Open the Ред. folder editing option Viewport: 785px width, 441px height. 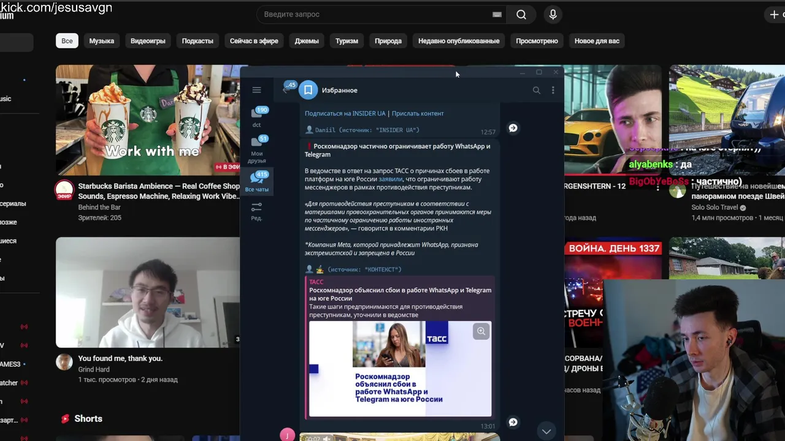point(256,211)
